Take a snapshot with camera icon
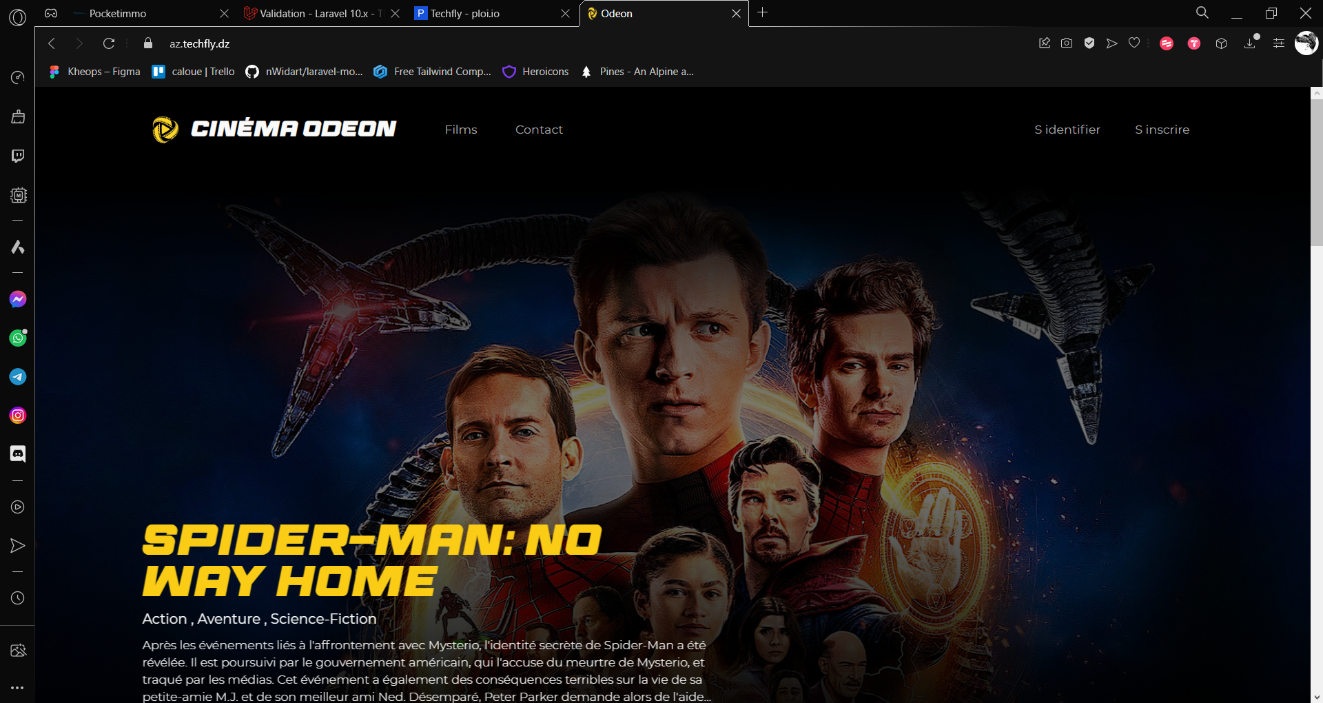 coord(1067,43)
